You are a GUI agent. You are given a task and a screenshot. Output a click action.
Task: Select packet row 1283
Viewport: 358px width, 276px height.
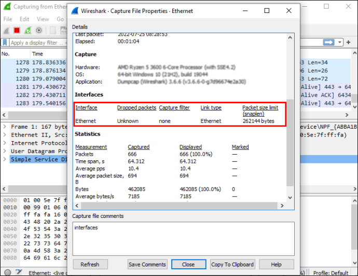[x=34, y=103]
